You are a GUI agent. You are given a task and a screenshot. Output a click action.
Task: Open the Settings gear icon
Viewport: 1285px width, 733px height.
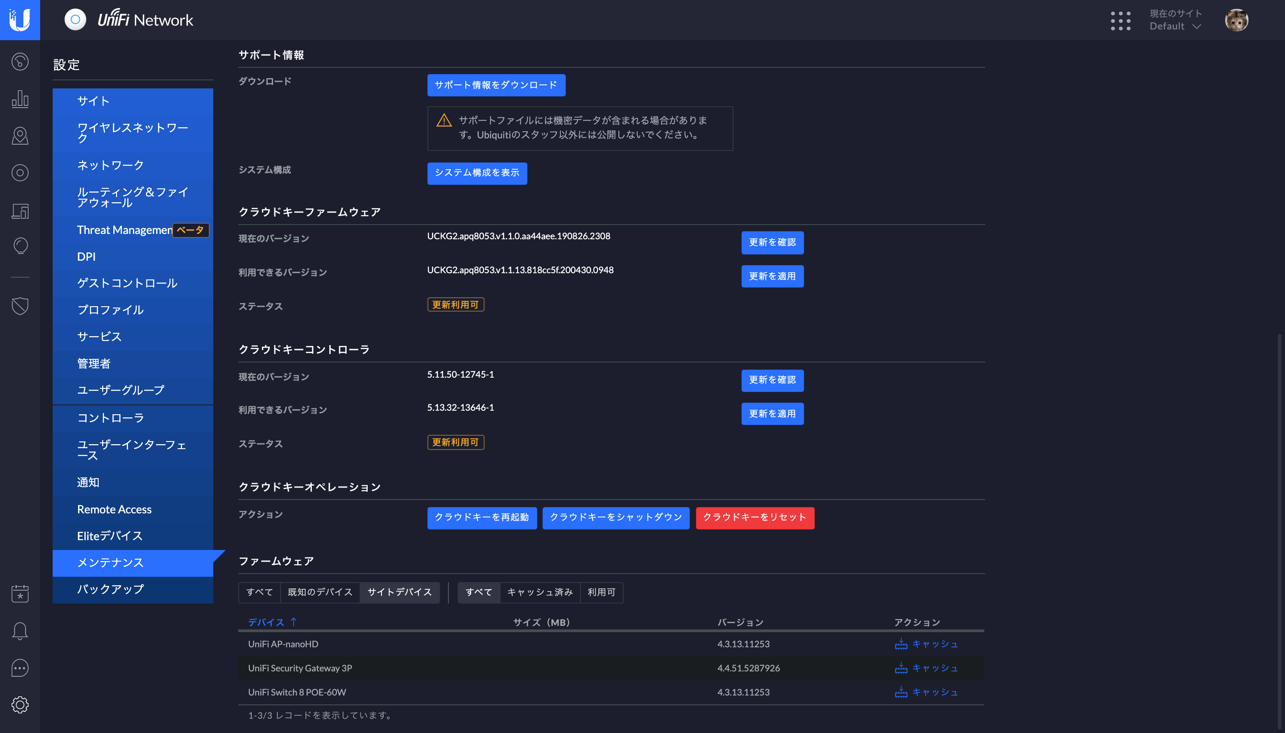coord(20,705)
